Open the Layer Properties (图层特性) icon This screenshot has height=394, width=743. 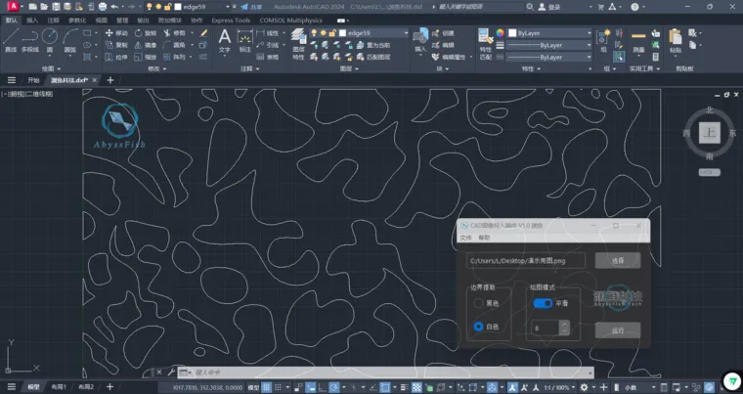click(298, 44)
